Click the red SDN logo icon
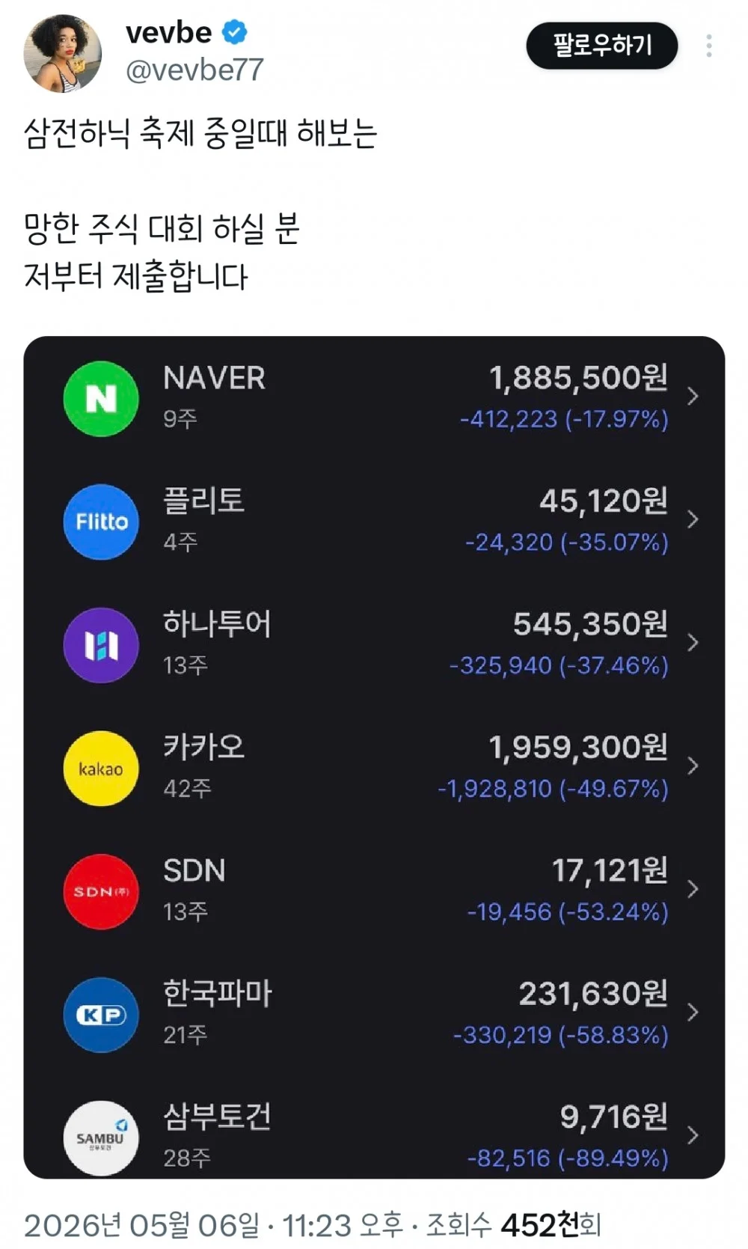 tap(101, 892)
